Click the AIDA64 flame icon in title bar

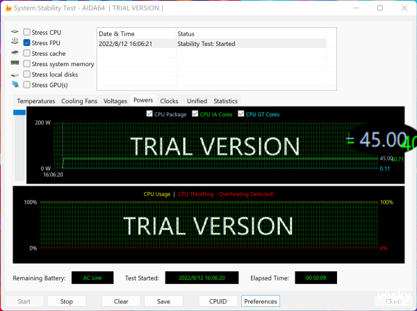pyautogui.click(x=8, y=8)
